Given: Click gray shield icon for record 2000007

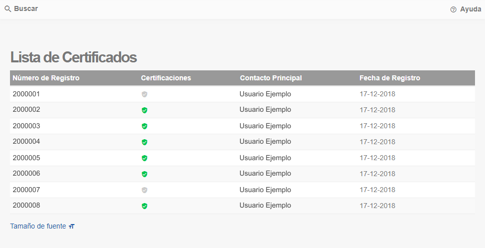Looking at the screenshot, I should tap(144, 190).
